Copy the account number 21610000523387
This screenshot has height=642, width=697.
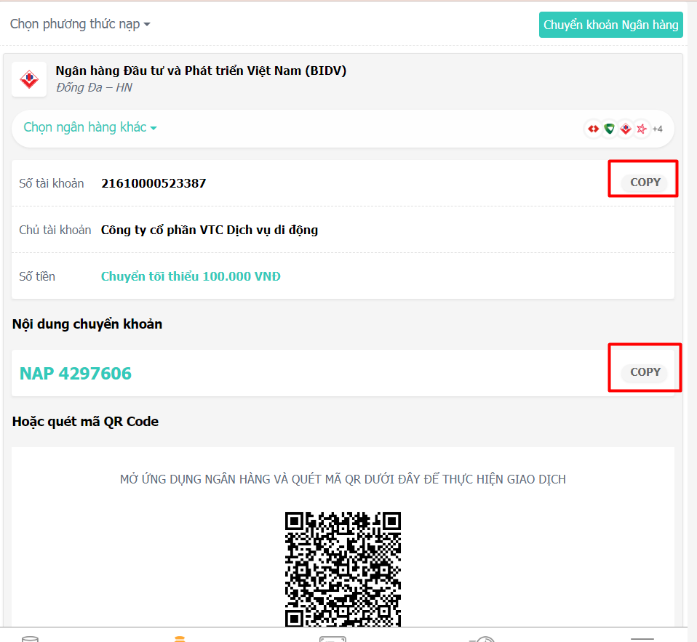pos(645,182)
